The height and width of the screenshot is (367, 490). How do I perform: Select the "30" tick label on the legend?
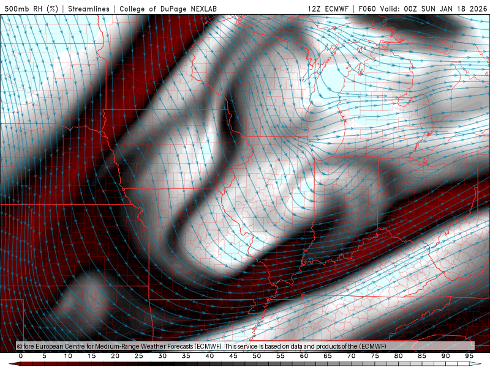(x=162, y=356)
